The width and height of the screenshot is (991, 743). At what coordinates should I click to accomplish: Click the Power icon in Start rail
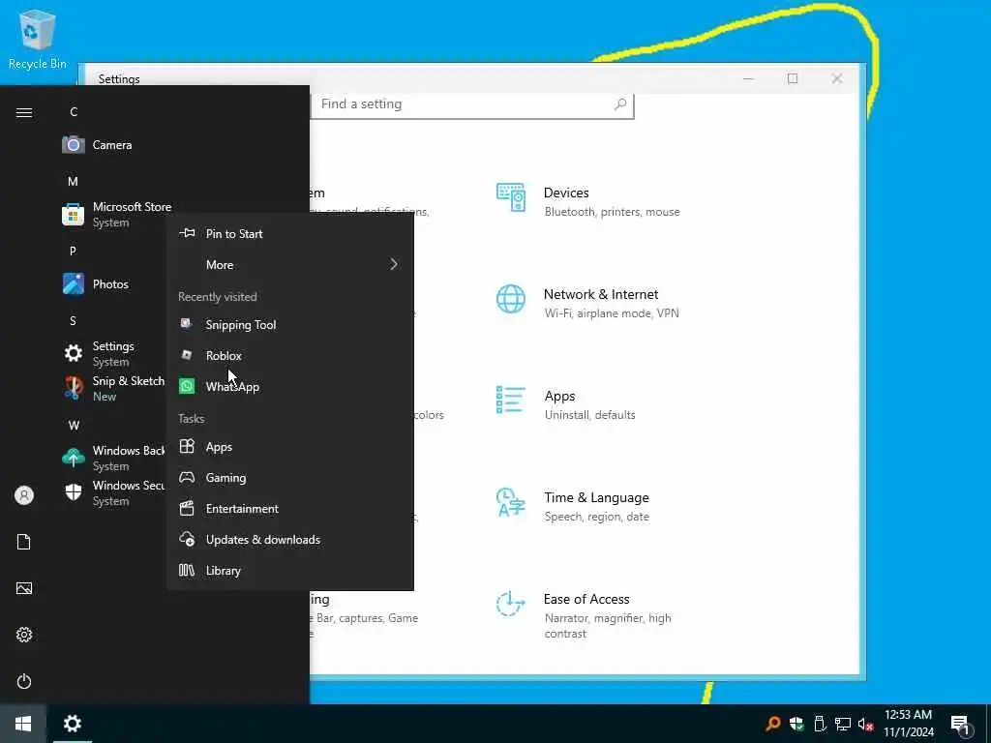pyautogui.click(x=24, y=681)
